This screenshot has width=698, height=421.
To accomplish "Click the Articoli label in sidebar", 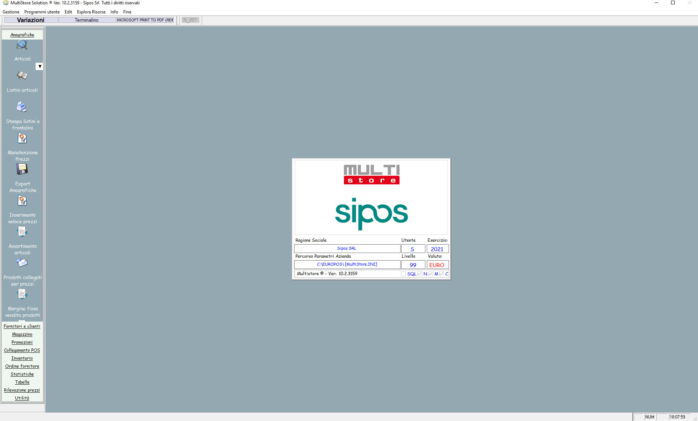I will coord(23,59).
